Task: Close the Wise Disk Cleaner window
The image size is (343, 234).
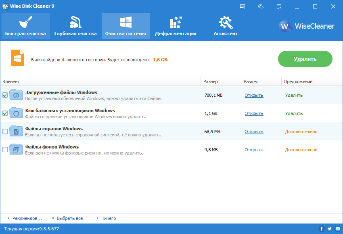Action: pyautogui.click(x=333, y=6)
